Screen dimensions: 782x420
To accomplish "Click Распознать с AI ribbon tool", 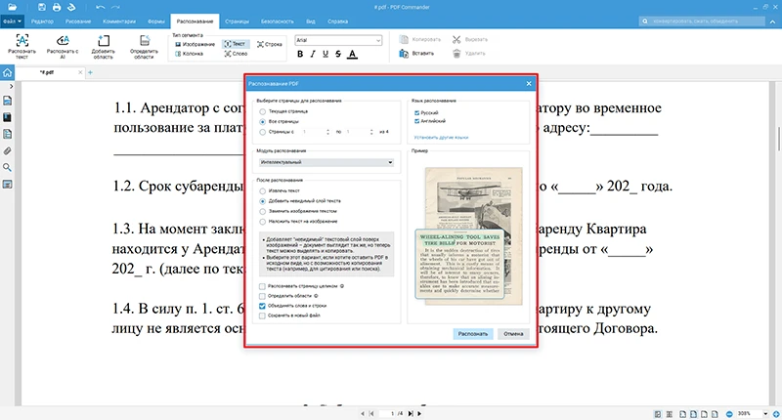I will tap(63, 46).
